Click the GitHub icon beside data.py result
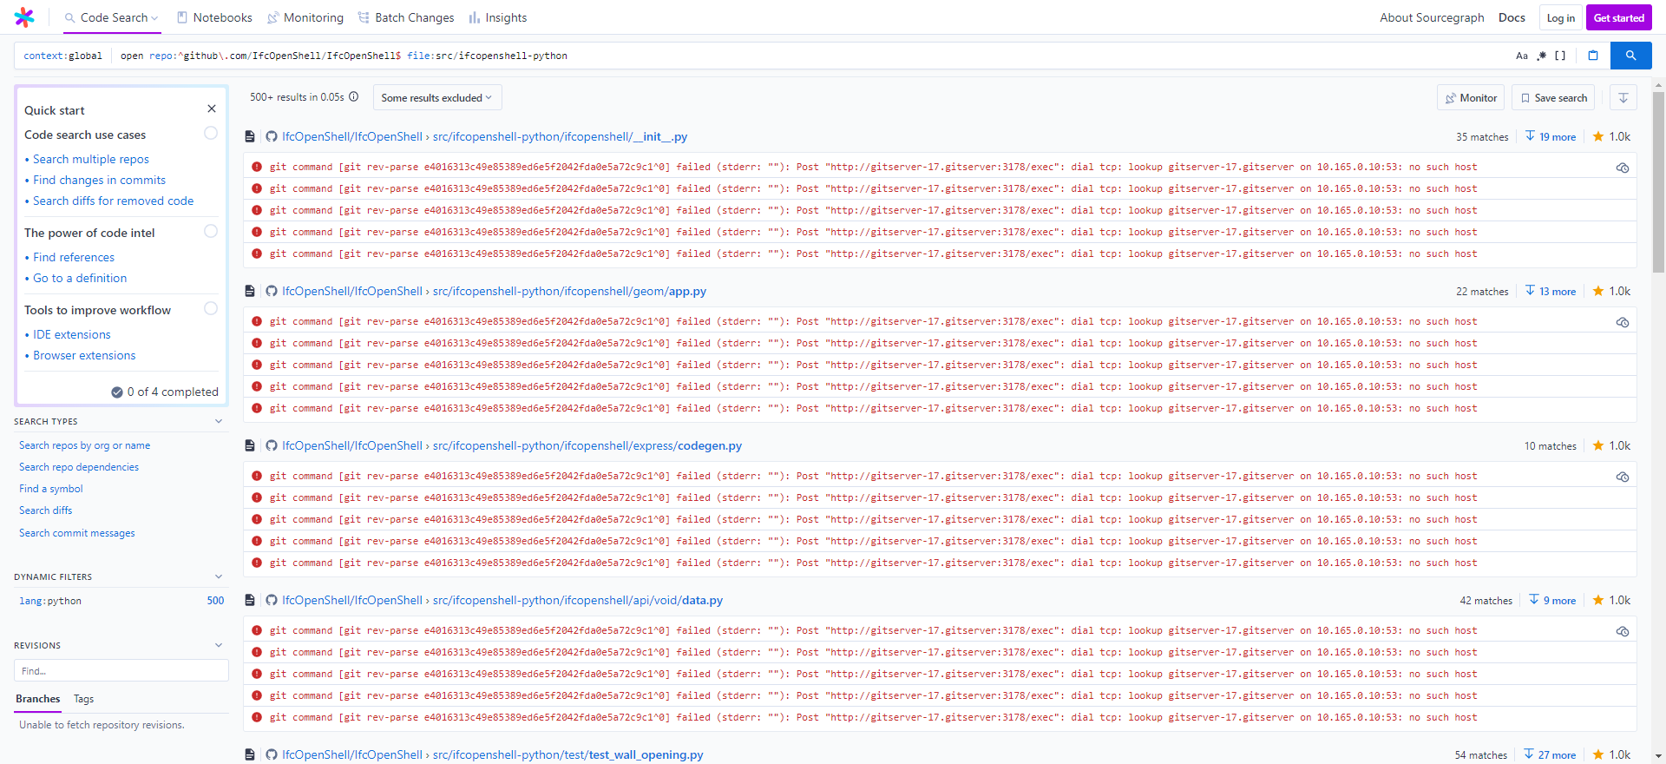The width and height of the screenshot is (1666, 764). click(272, 600)
